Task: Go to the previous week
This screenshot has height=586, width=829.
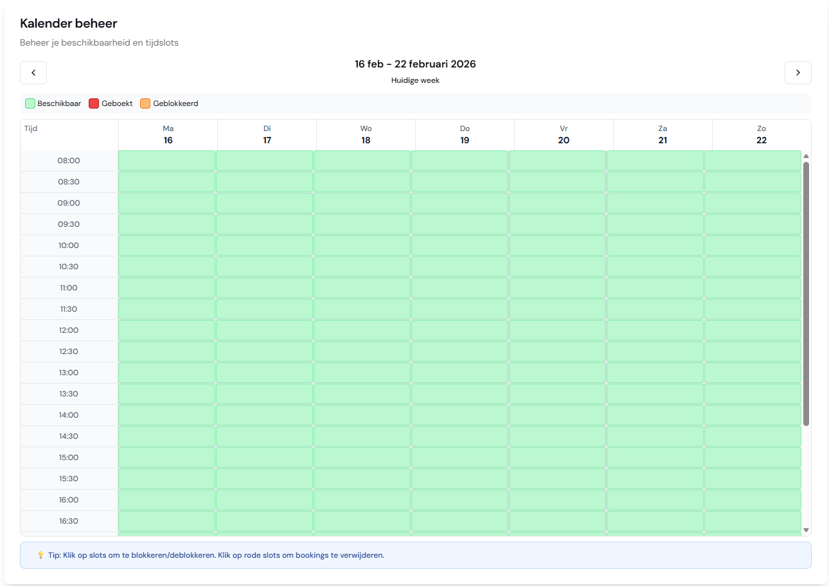Action: [33, 73]
